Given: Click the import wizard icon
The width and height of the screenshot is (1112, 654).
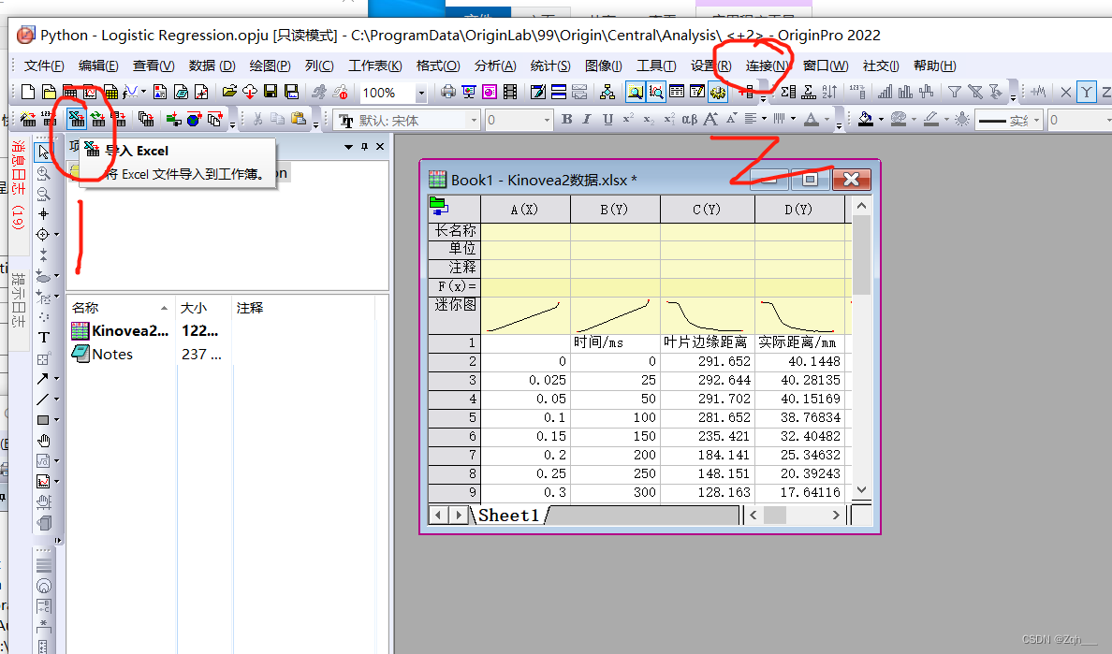Looking at the screenshot, I should pyautogui.click(x=28, y=119).
